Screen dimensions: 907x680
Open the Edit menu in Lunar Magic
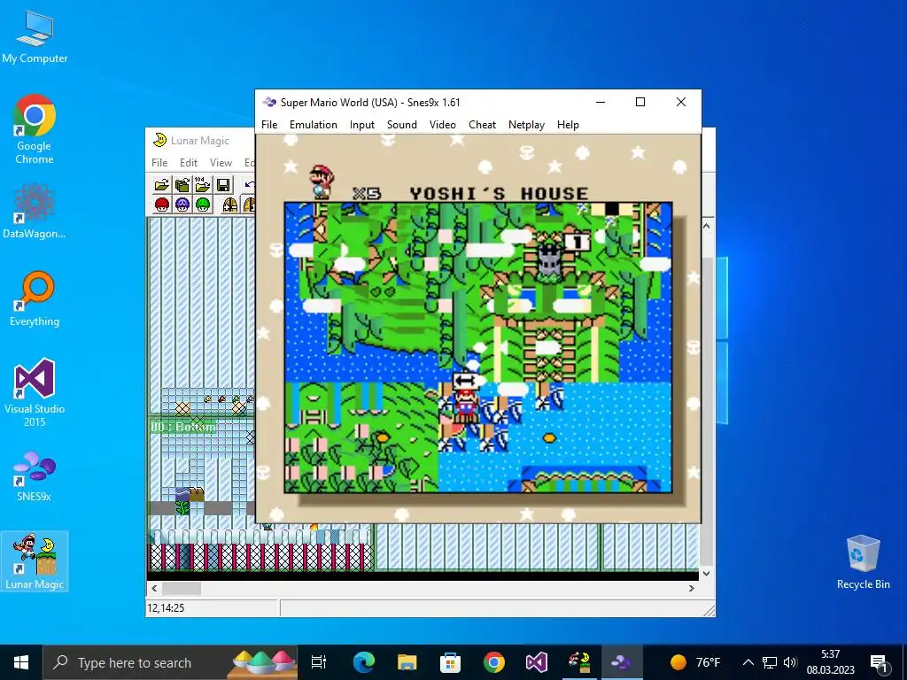pyautogui.click(x=188, y=163)
